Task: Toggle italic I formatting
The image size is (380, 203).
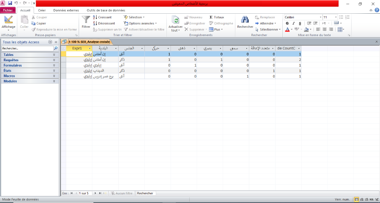Action: tap(293, 23)
